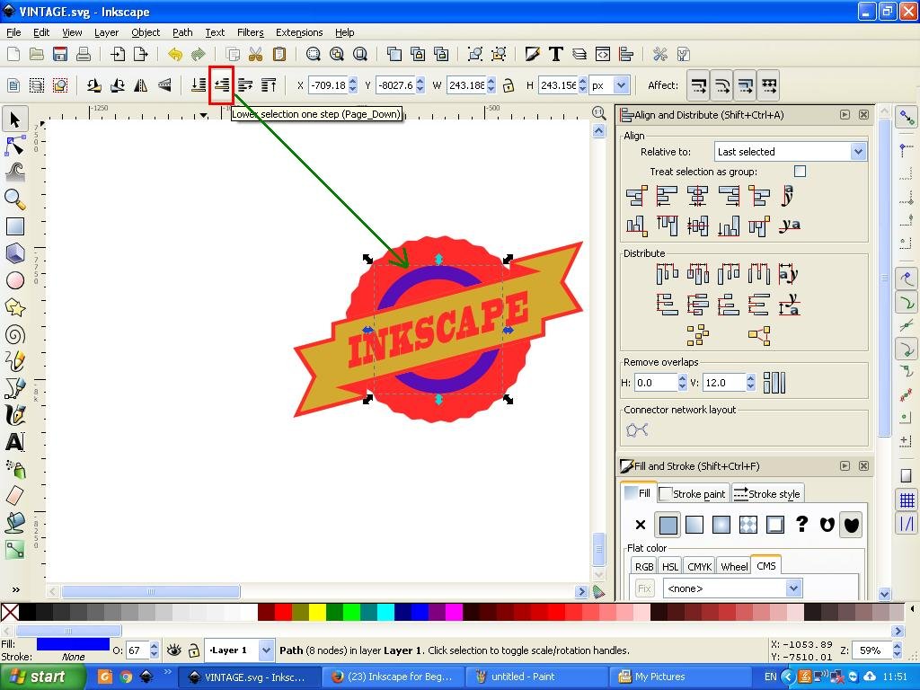Select the Rectangle tool
Viewport: 920px width, 690px height.
(14, 226)
